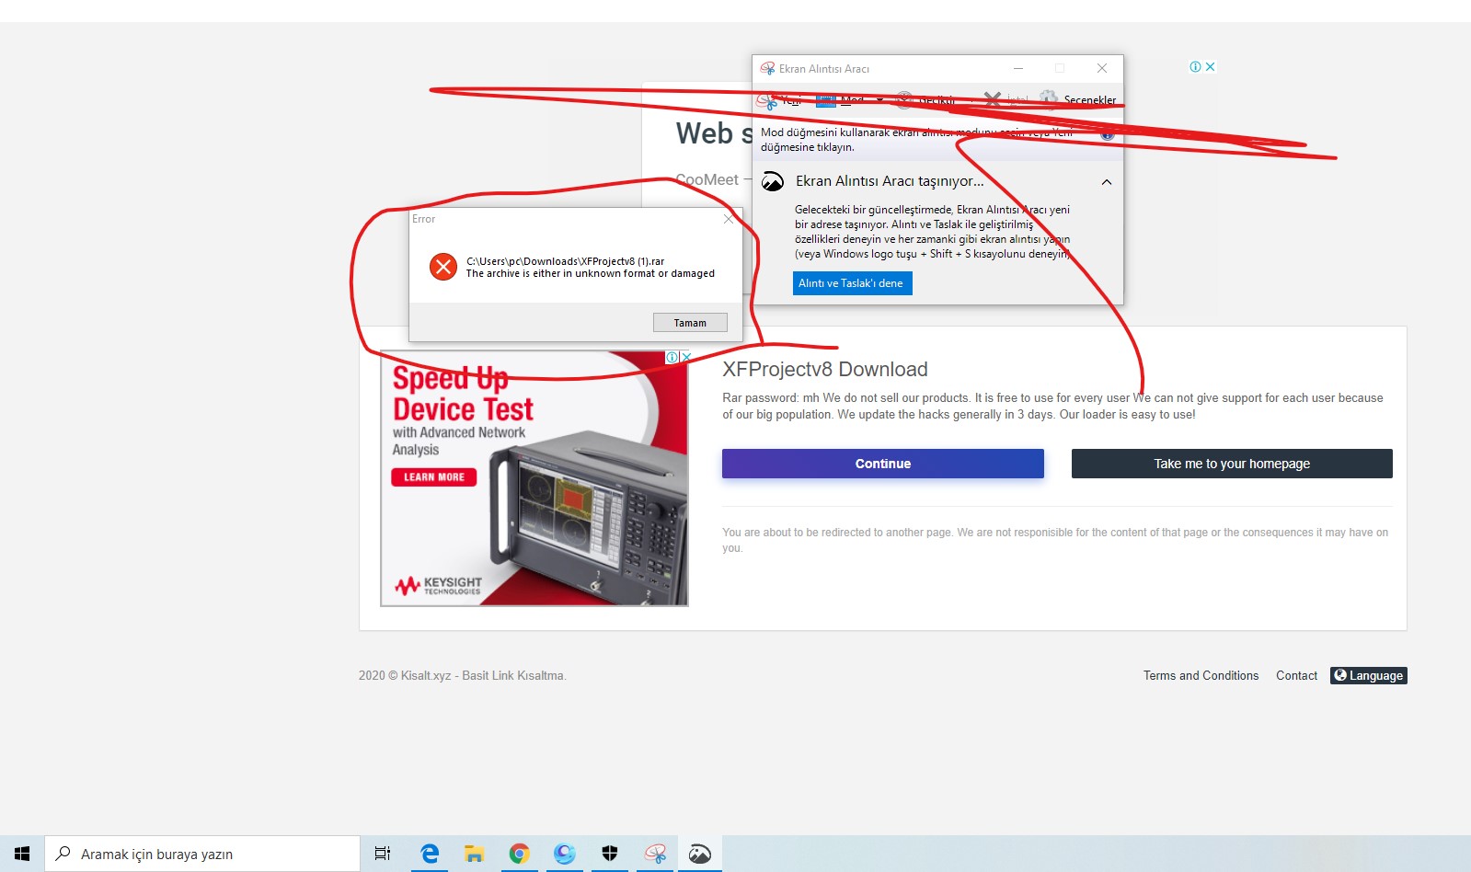Open Task View from the taskbar
The height and width of the screenshot is (872, 1471).
383,854
